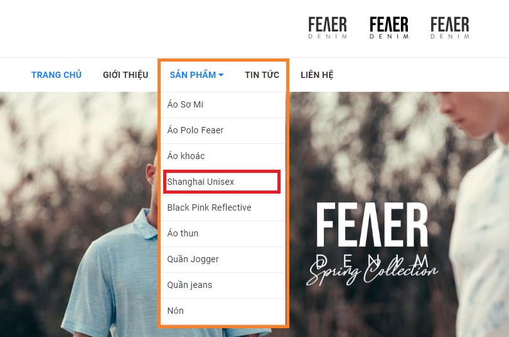Select Áo Sơ Mi category
Image resolution: width=509 pixels, height=337 pixels.
tap(223, 105)
